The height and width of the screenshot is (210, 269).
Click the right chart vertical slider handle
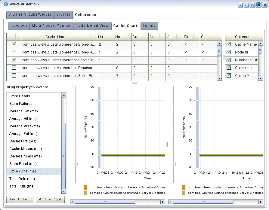(174, 164)
